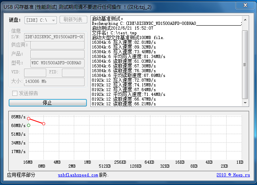Click the green read-speed point on graph

pyautogui.click(x=28, y=125)
